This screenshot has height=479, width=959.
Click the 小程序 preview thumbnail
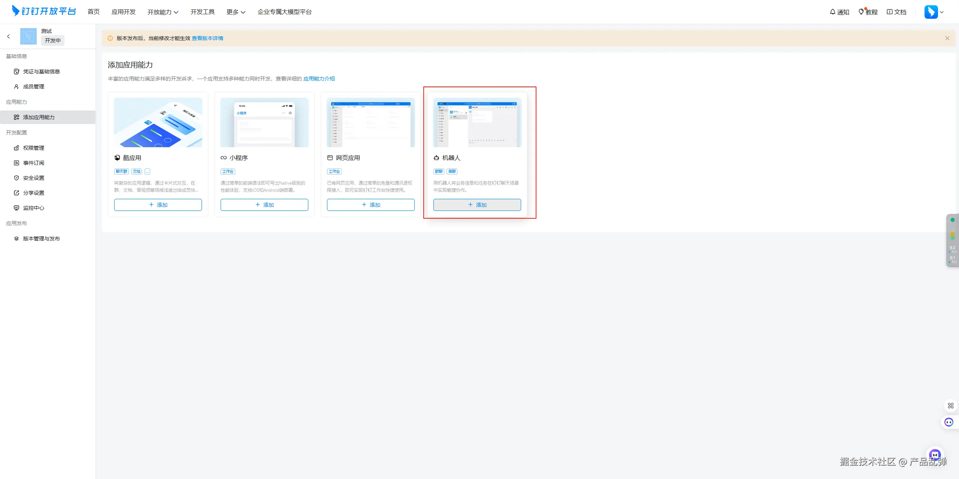coord(264,122)
